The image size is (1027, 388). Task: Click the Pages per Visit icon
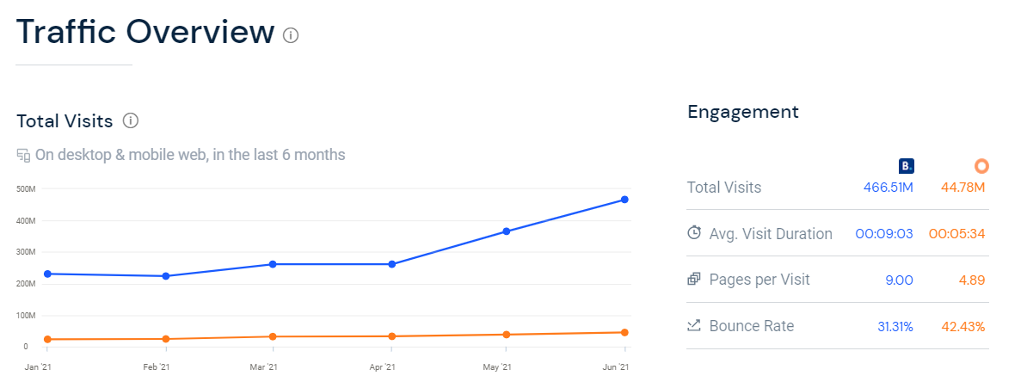coord(694,280)
